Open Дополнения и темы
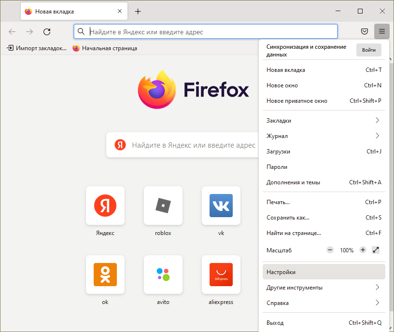The width and height of the screenshot is (394, 332). click(x=324, y=182)
